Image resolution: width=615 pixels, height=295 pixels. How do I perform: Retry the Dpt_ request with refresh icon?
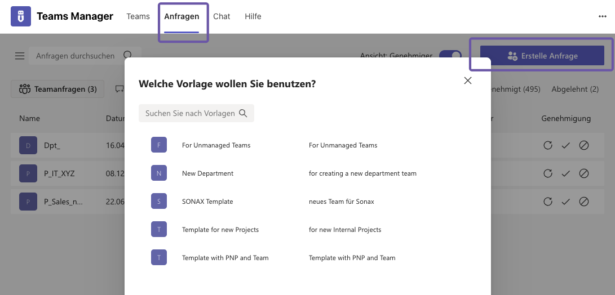[548, 145]
